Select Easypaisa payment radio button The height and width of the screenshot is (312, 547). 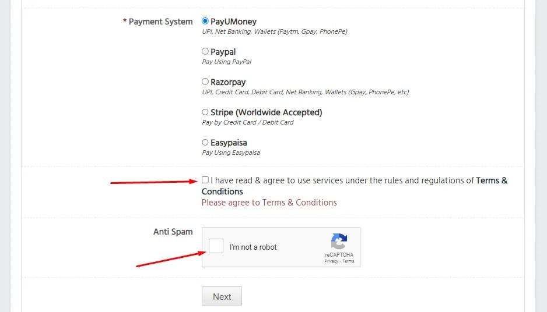[x=205, y=143]
